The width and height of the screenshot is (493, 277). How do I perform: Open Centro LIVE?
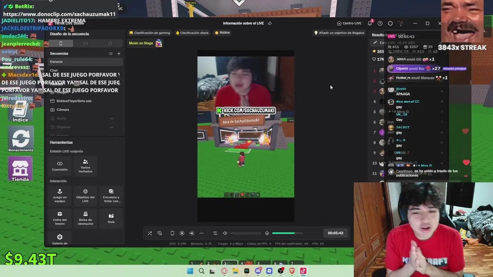(x=349, y=23)
